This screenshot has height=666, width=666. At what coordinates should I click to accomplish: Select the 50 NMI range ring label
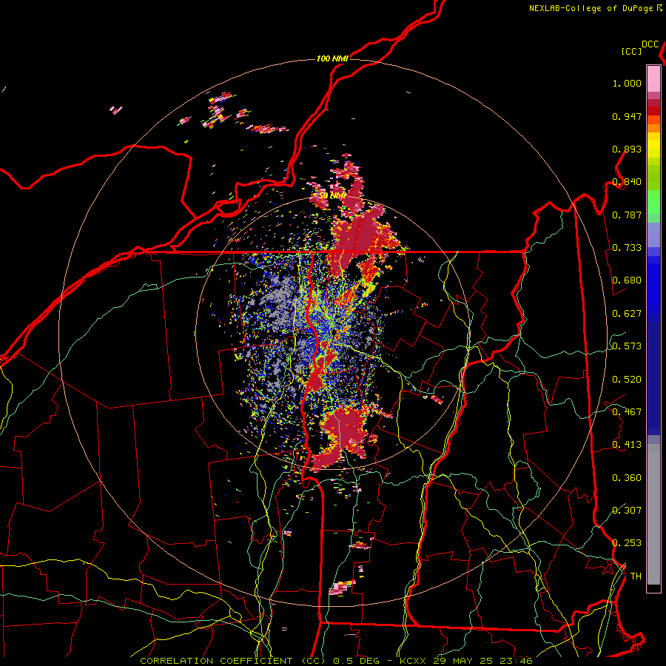pos(332,196)
